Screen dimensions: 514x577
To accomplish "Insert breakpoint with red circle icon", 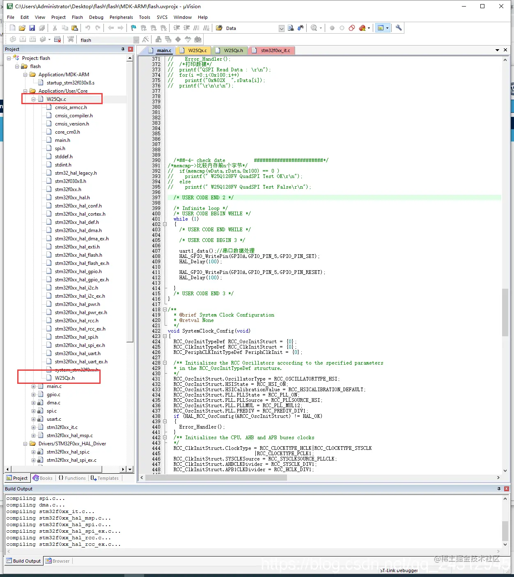I will pos(332,28).
